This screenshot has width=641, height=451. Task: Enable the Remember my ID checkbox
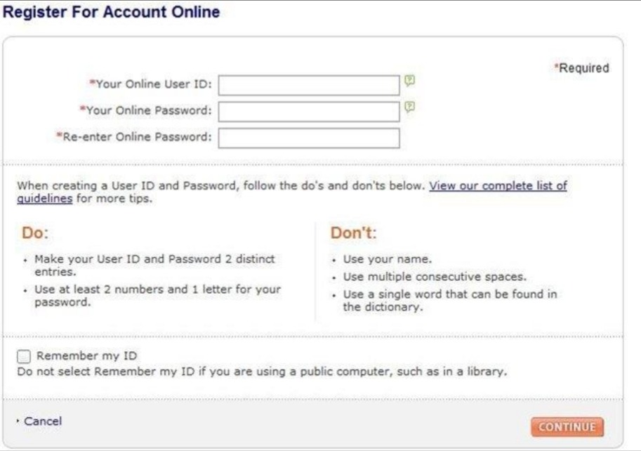click(x=25, y=356)
